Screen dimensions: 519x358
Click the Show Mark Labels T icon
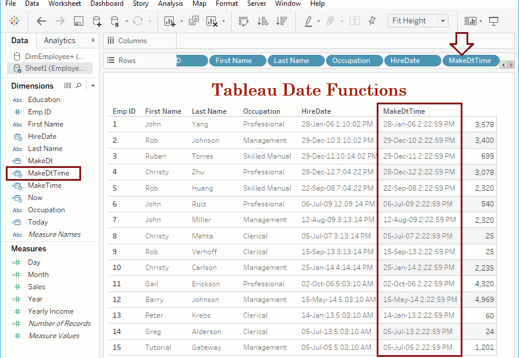pos(355,21)
